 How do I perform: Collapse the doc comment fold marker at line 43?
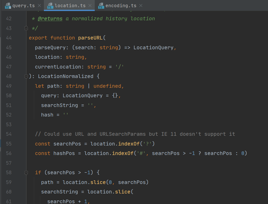point(26,28)
